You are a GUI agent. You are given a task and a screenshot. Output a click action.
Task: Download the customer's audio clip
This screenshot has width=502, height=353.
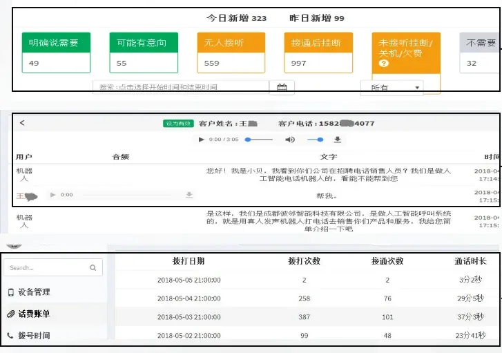pos(189,195)
